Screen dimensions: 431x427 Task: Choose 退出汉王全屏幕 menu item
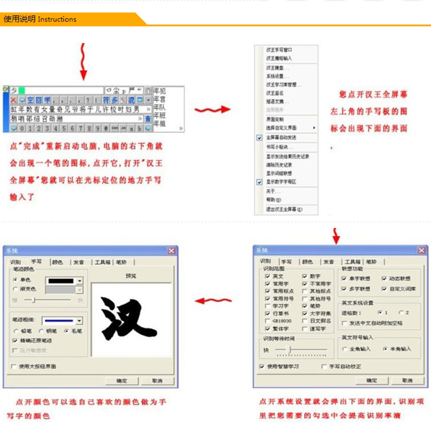tap(284, 209)
